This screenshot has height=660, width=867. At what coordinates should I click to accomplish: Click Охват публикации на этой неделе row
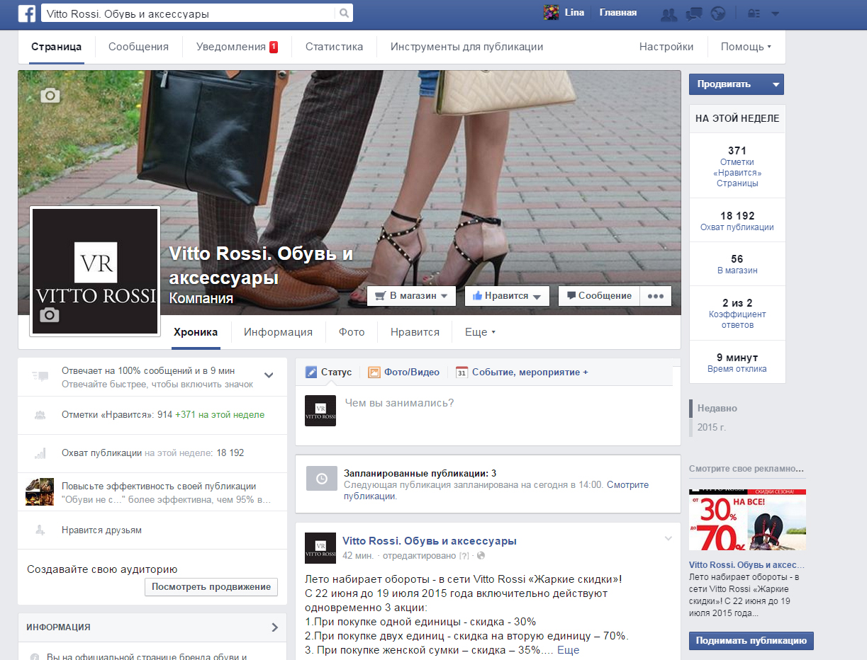(x=152, y=453)
